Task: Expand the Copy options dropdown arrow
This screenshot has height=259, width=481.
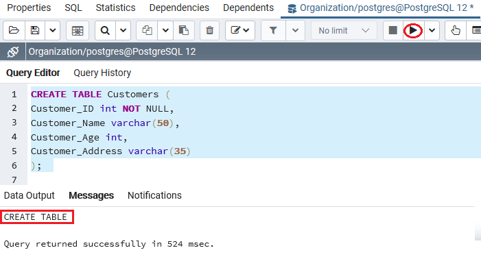Action: 165,31
